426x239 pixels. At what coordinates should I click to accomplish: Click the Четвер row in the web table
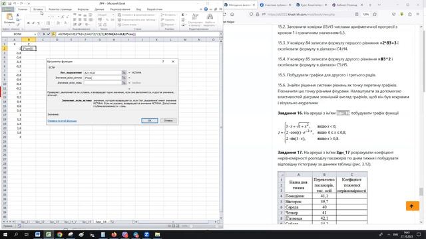(x=322, y=212)
